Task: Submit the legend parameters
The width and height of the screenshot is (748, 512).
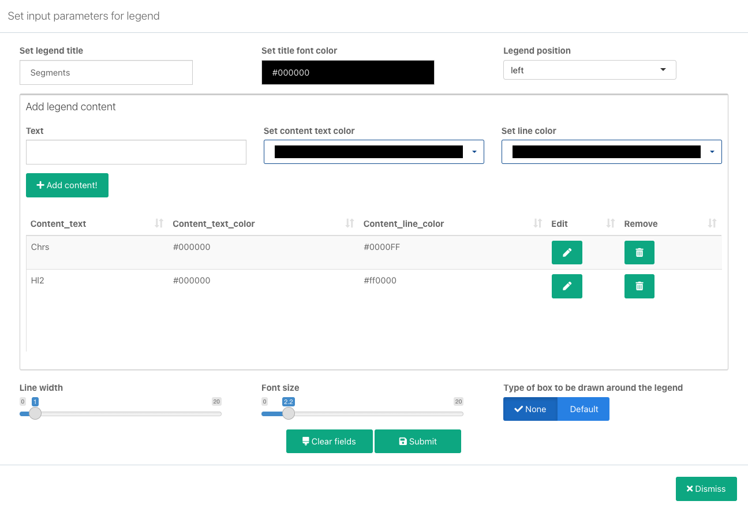Action: point(418,442)
